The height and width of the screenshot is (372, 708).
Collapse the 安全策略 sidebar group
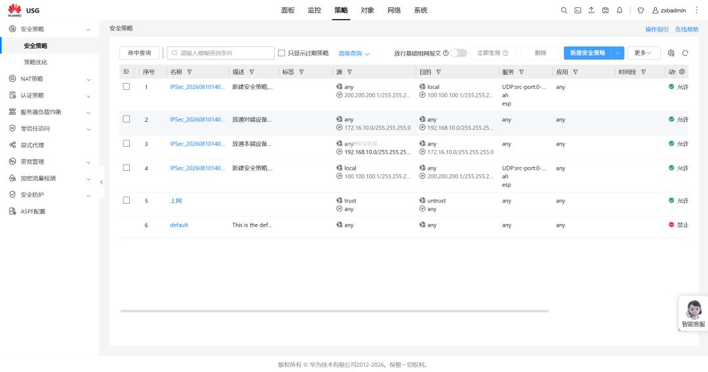point(88,29)
